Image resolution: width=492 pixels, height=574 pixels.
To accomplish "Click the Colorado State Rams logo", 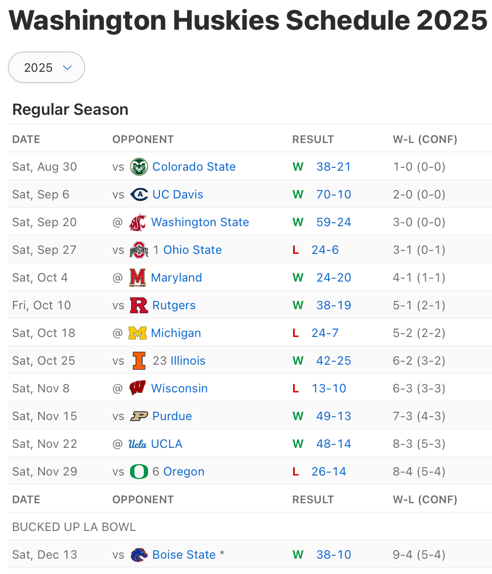I will point(139,167).
